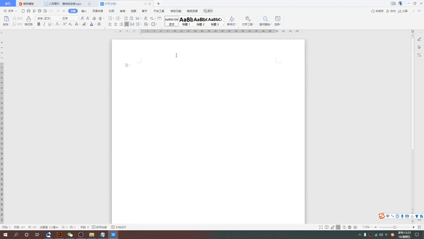Click the Align right icon
The height and width of the screenshot is (239, 424).
121,24
